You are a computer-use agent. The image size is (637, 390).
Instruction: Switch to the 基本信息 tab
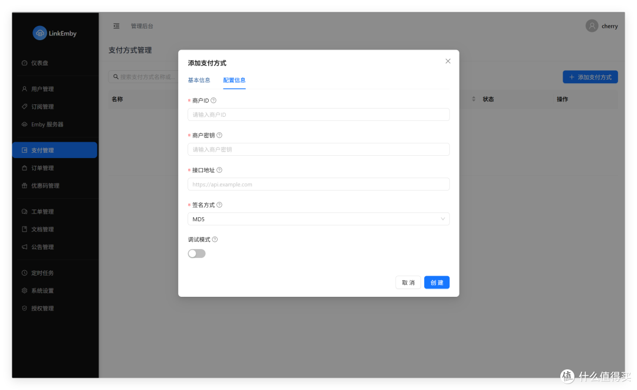tap(199, 80)
